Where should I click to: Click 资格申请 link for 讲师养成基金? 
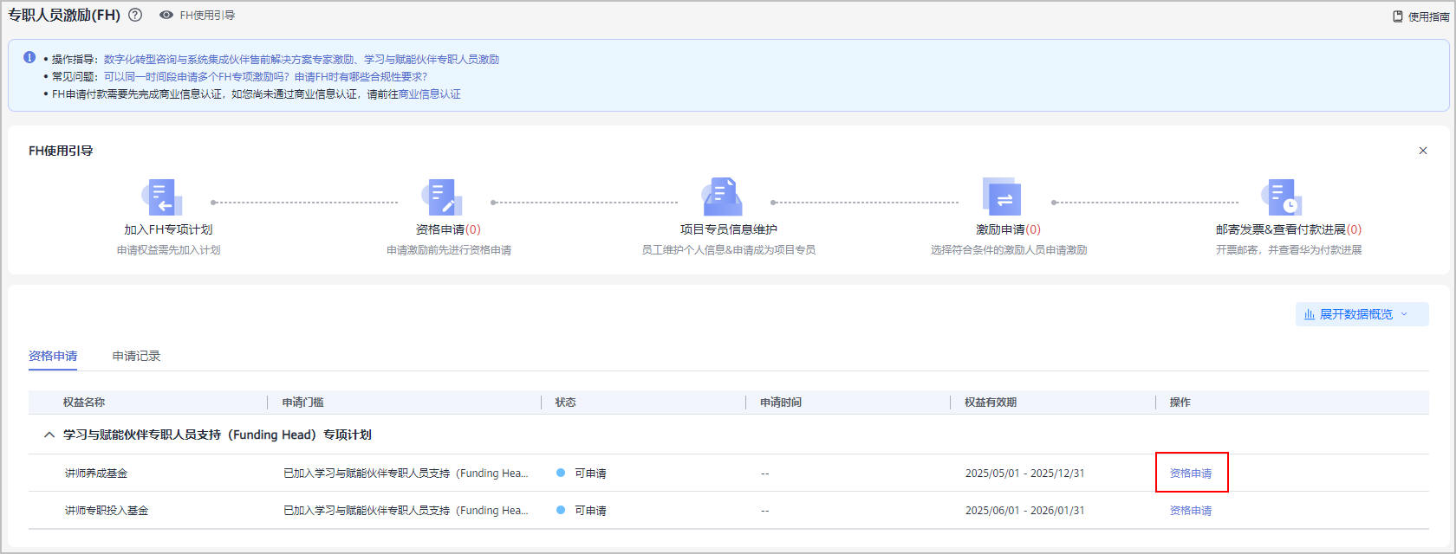(x=1191, y=473)
